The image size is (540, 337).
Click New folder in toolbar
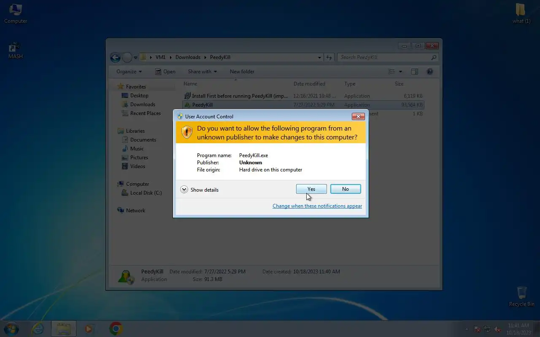[242, 72]
